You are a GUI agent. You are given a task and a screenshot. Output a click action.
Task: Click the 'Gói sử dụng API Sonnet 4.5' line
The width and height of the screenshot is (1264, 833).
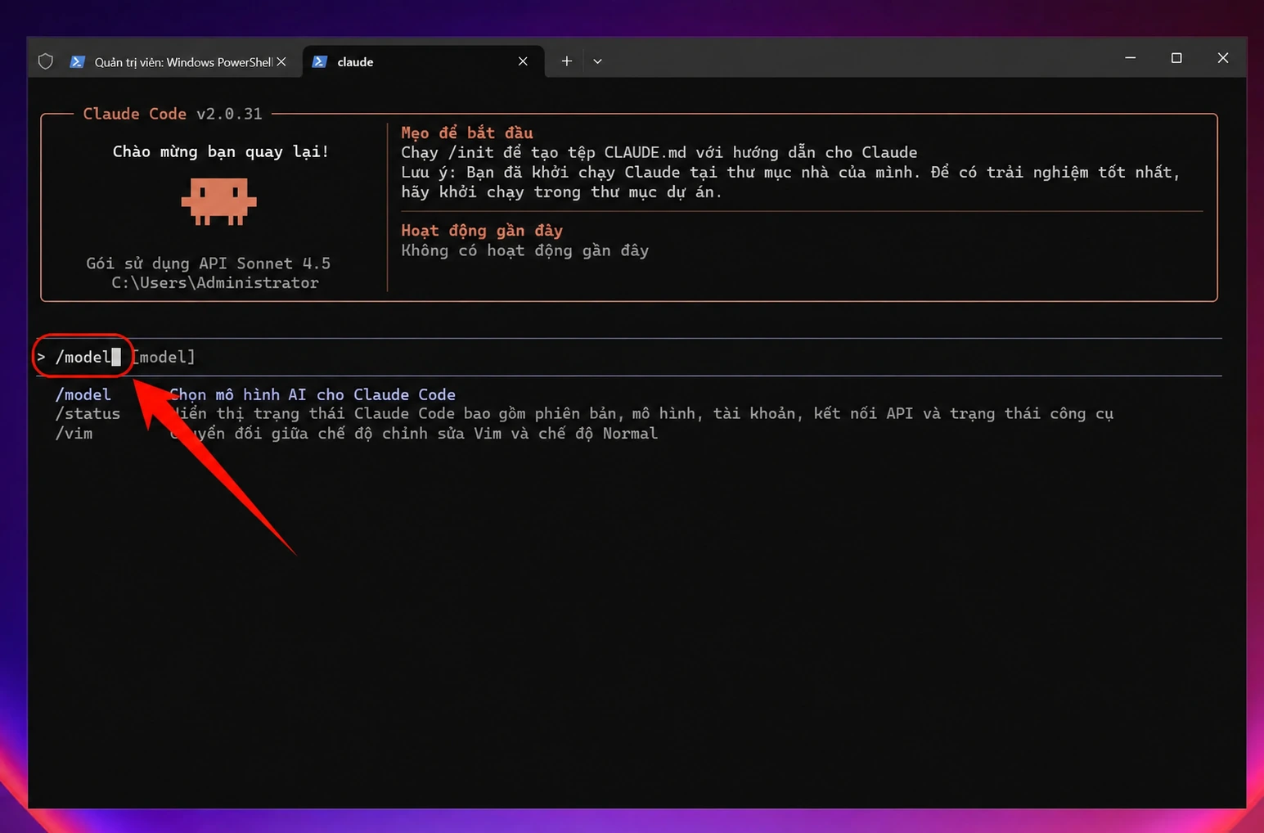point(209,263)
